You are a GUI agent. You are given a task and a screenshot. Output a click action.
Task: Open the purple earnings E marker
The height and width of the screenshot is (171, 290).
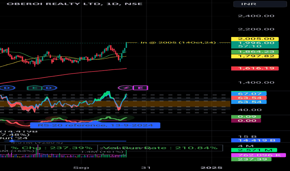tap(140, 88)
